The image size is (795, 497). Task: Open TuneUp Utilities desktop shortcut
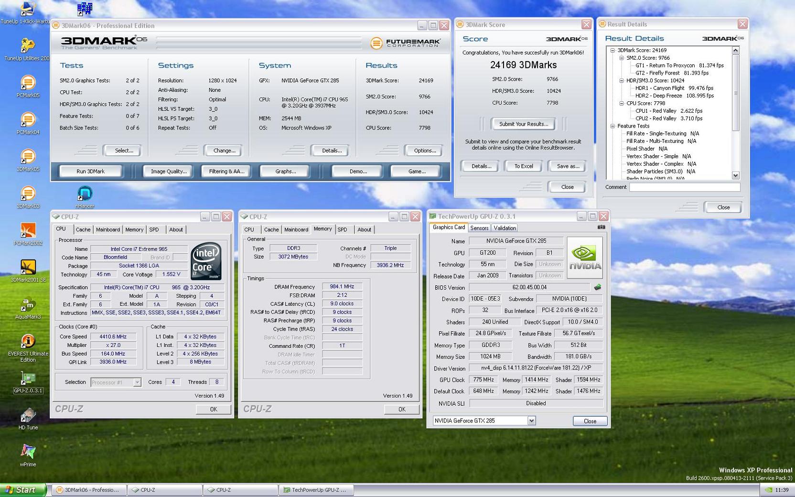pos(27,49)
